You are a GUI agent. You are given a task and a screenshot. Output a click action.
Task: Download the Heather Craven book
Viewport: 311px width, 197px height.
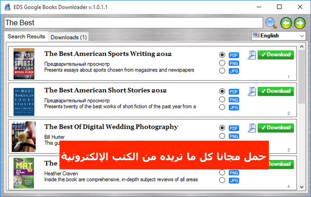click(x=281, y=164)
